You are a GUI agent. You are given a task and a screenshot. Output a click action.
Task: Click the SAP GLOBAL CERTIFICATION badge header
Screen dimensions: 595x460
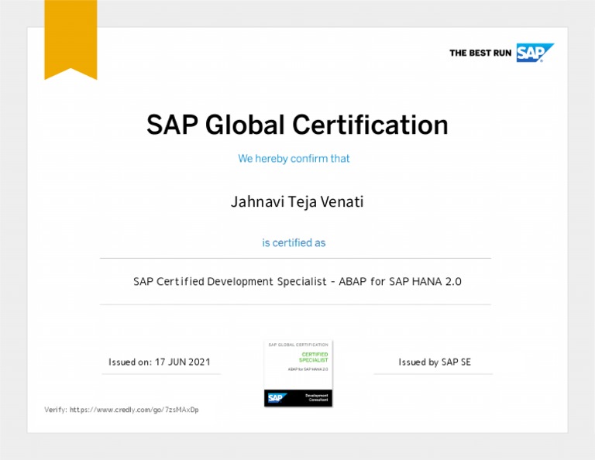[298, 345]
